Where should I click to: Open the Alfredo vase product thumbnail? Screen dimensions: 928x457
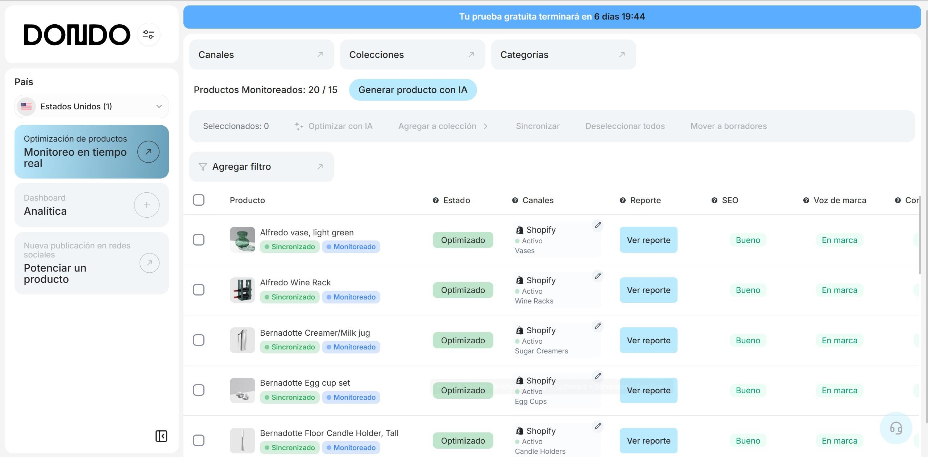coord(243,240)
